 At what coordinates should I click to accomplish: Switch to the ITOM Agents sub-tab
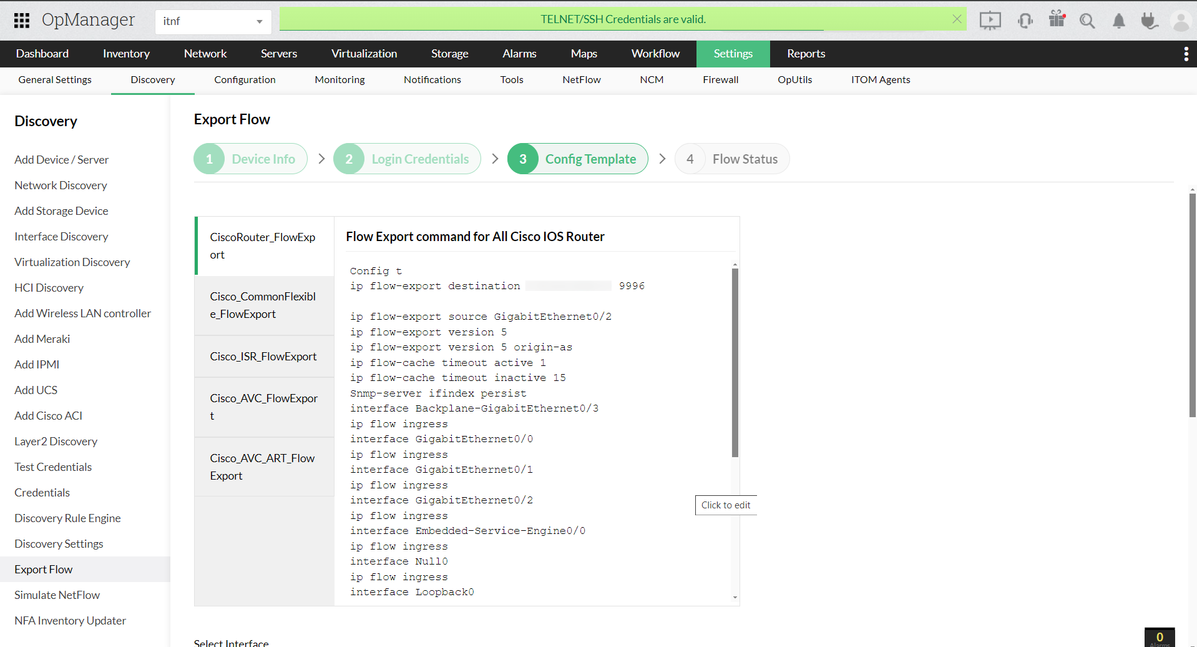tap(881, 80)
